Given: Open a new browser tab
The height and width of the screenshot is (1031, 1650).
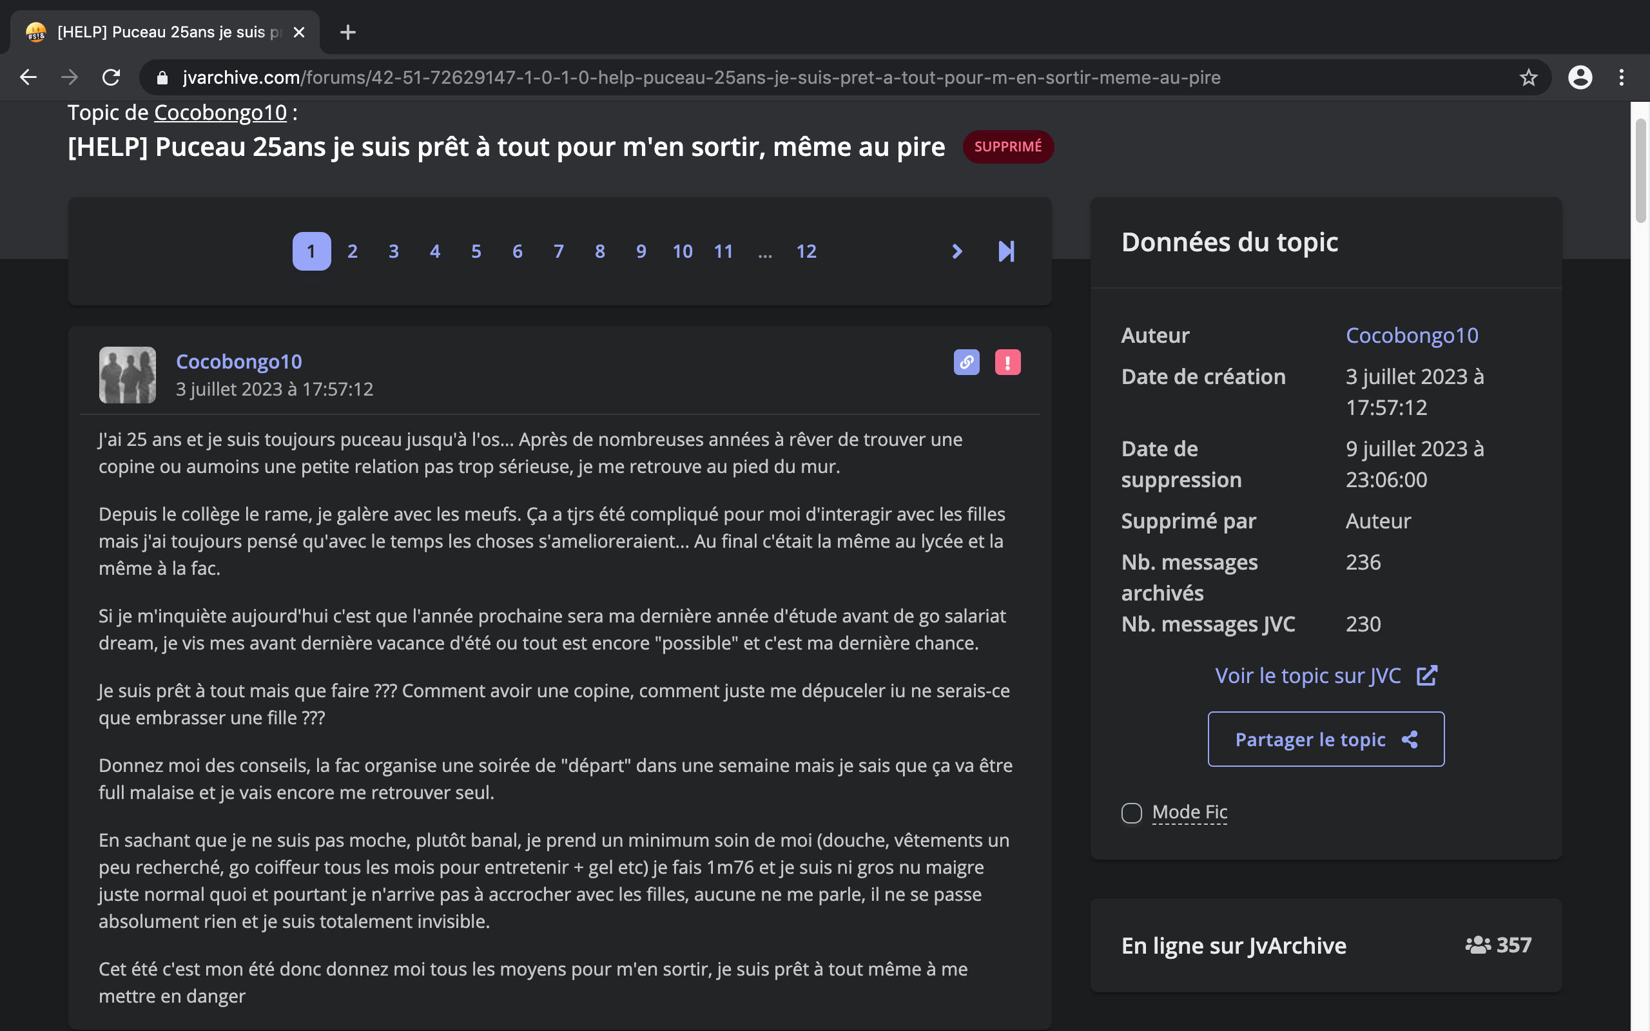Looking at the screenshot, I should click(x=348, y=32).
